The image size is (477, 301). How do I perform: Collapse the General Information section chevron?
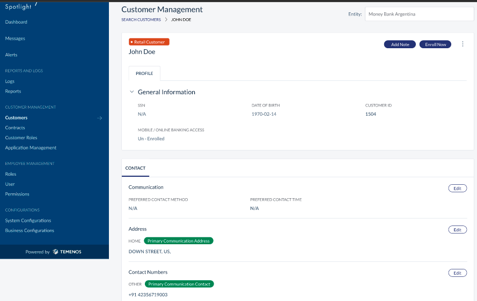point(131,92)
